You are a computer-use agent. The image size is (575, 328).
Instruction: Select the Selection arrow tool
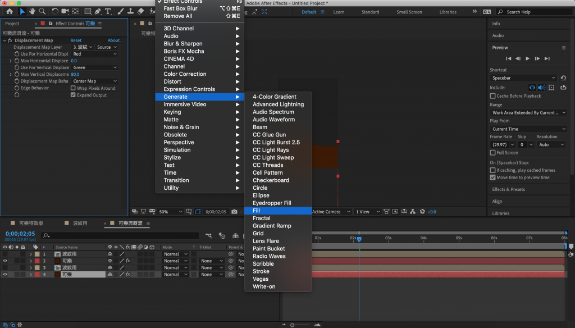click(22, 11)
